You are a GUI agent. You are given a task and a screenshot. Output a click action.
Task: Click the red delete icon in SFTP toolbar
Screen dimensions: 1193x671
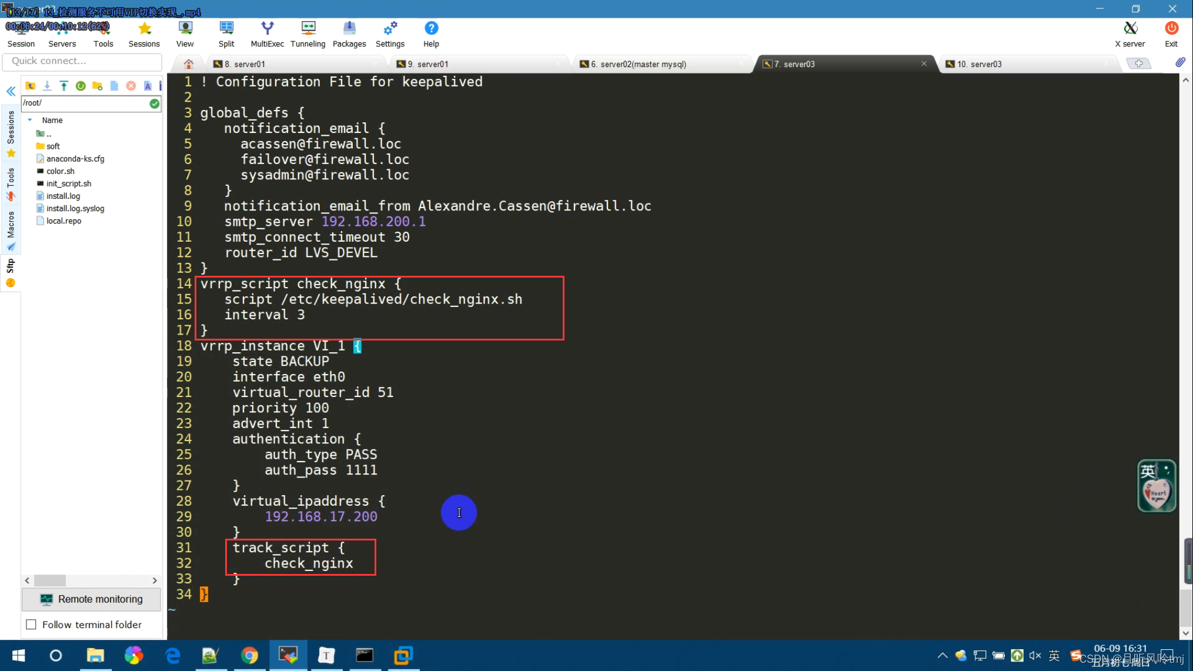click(131, 86)
